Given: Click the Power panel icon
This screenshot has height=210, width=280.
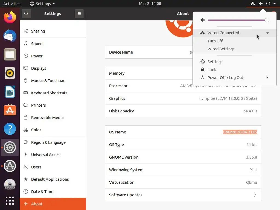Looking at the screenshot, I should click(26, 56).
